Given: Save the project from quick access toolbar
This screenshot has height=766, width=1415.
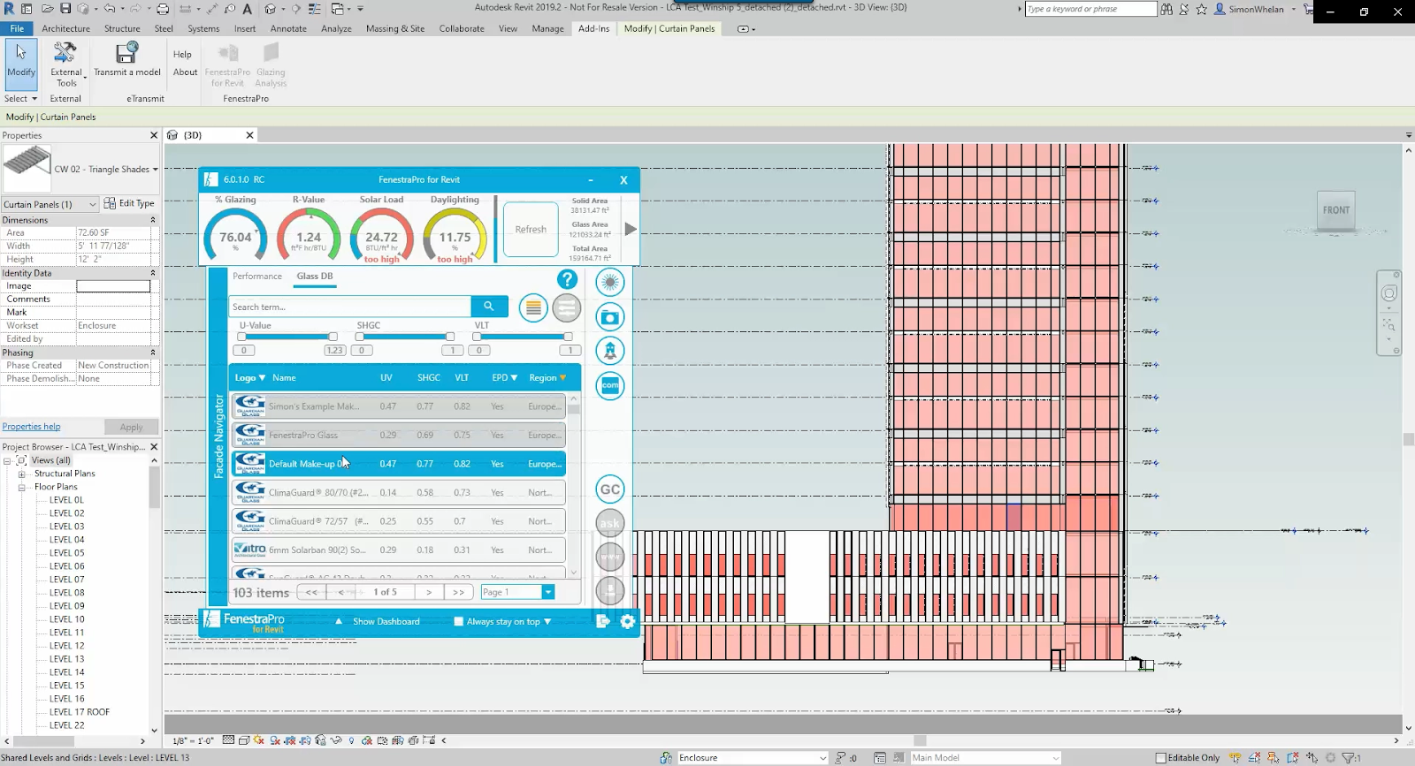Looking at the screenshot, I should pos(65,9).
